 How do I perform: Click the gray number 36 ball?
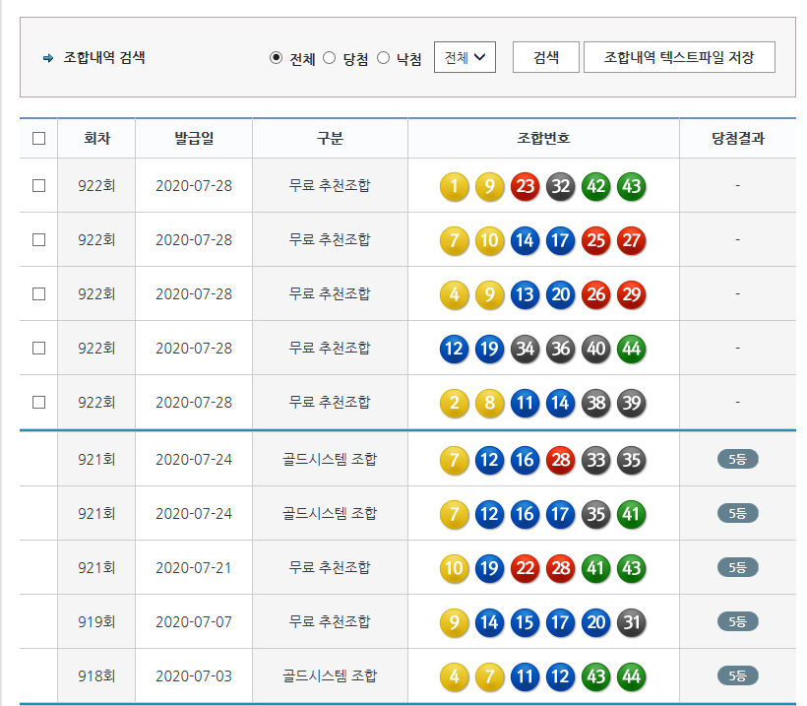pos(561,349)
